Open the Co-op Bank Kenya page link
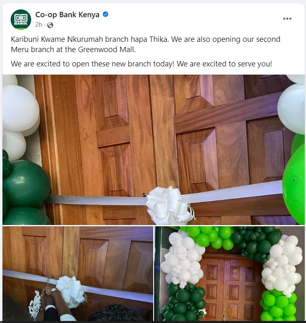The height and width of the screenshot is (323, 306). 67,15
